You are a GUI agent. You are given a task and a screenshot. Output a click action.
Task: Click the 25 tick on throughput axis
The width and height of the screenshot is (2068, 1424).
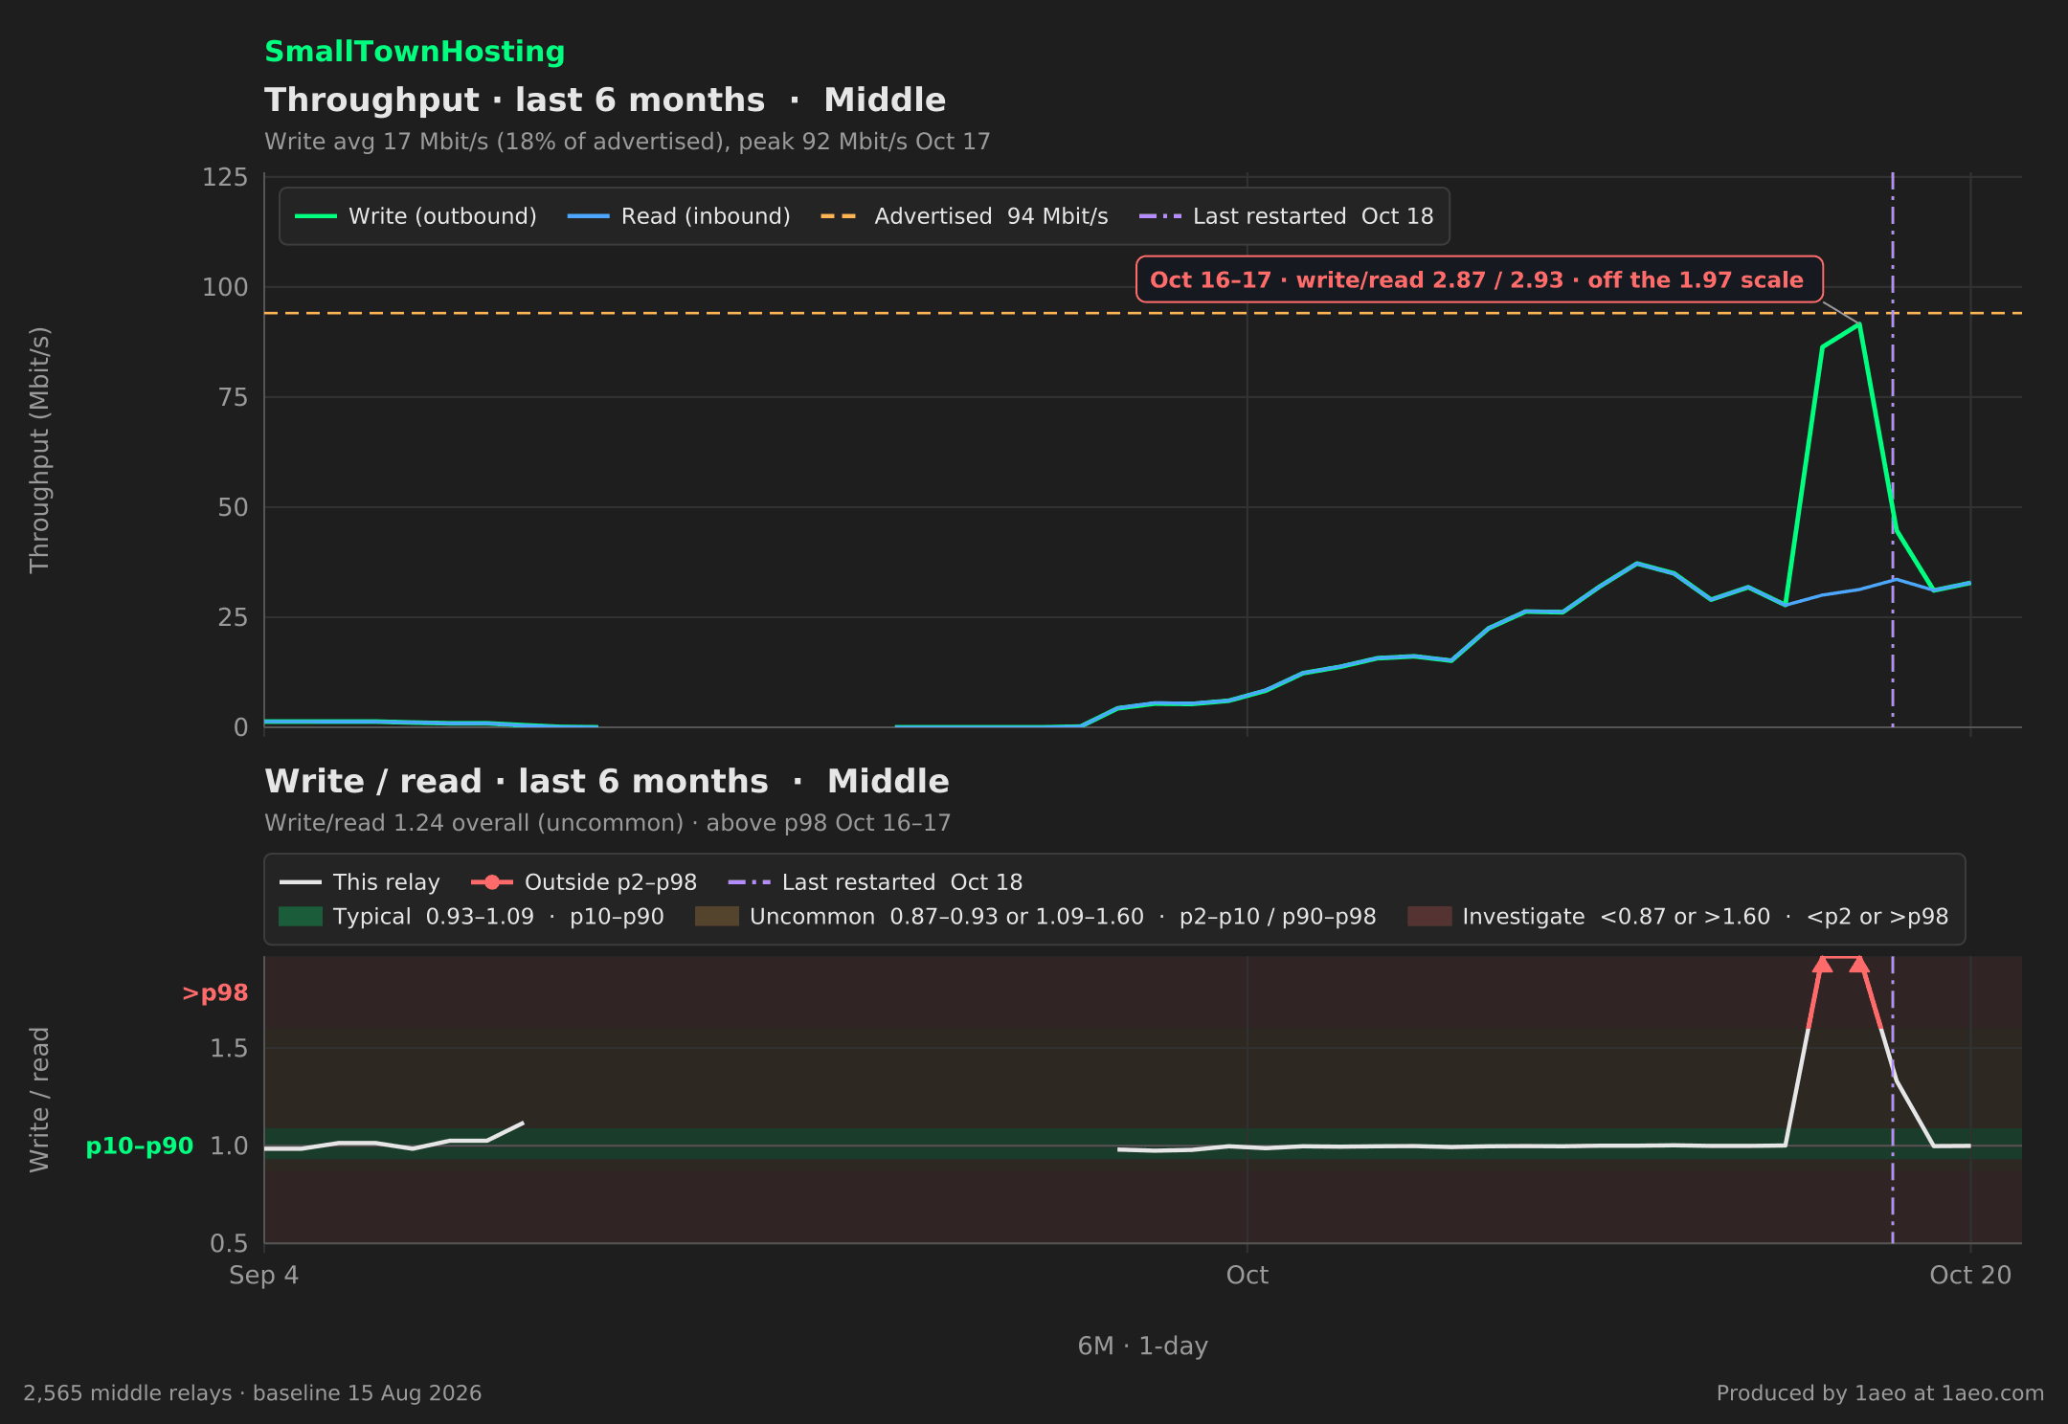[233, 617]
